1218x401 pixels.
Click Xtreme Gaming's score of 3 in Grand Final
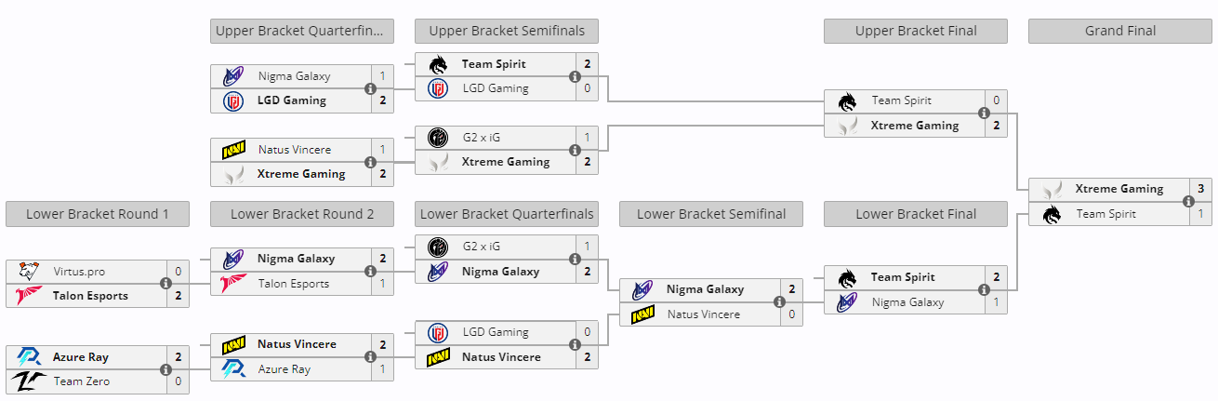[1200, 189]
